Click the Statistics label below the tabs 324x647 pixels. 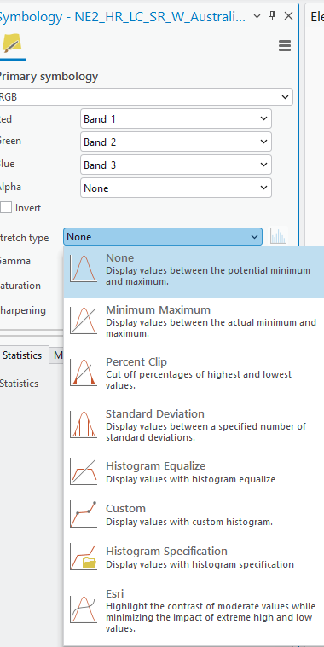click(19, 384)
